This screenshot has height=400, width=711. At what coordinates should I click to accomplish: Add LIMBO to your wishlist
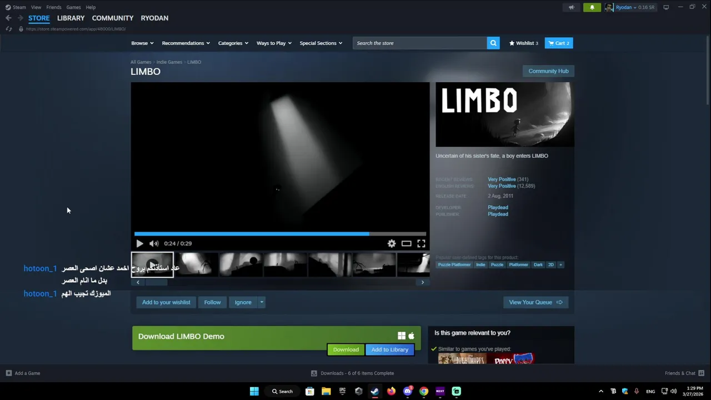tap(166, 302)
